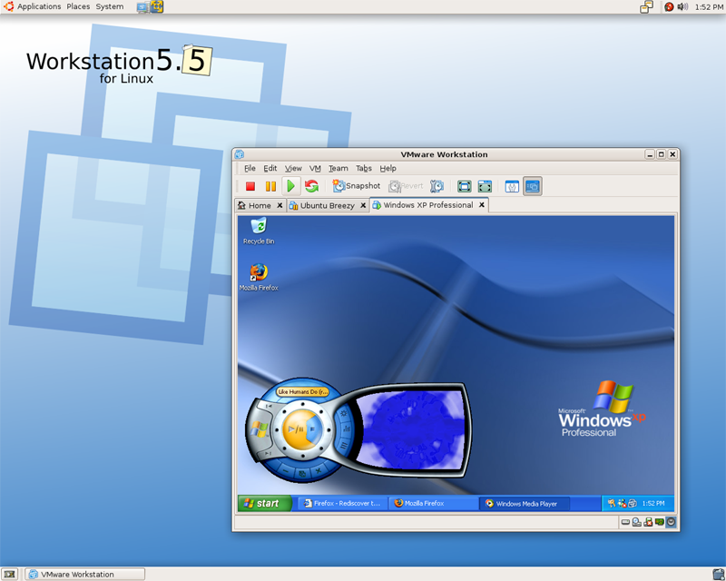Click Windows Media Player taskbar button

(x=524, y=504)
